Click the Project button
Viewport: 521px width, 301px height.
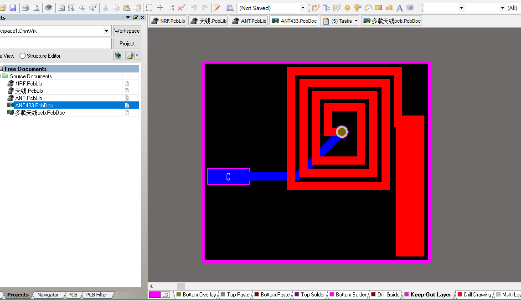pyautogui.click(x=127, y=44)
